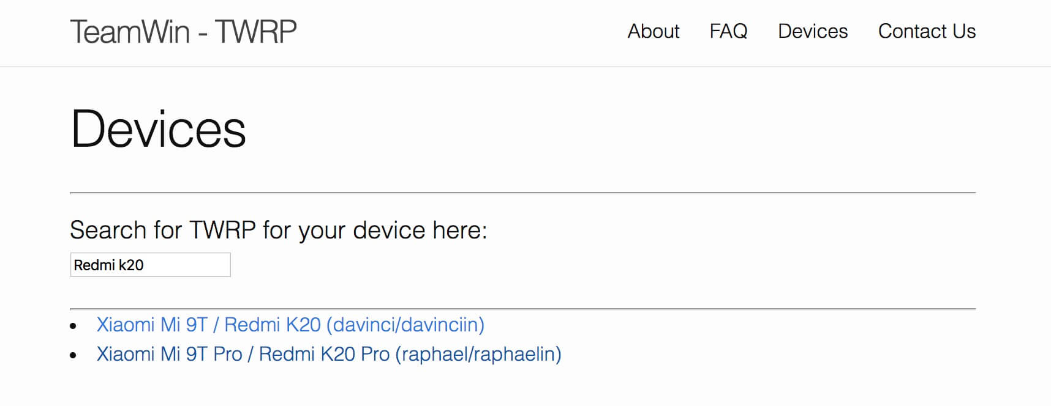The image size is (1051, 406).
Task: Click the bullet beside the Redmi K20 davinci result
Action: pyautogui.click(x=73, y=326)
